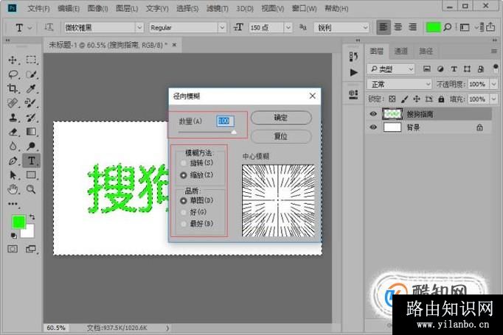Select the Move tool

click(x=13, y=60)
